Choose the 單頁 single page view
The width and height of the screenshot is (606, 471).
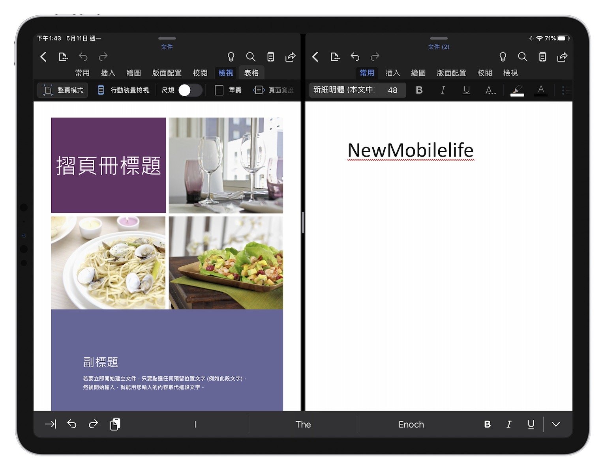[x=228, y=90]
